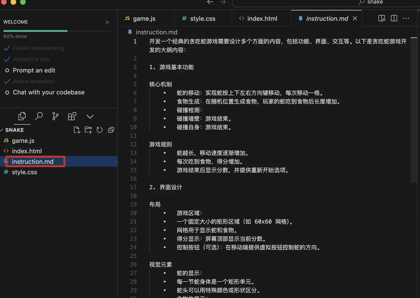Collapse the SNAKE folder tree with its chevron

3,130
